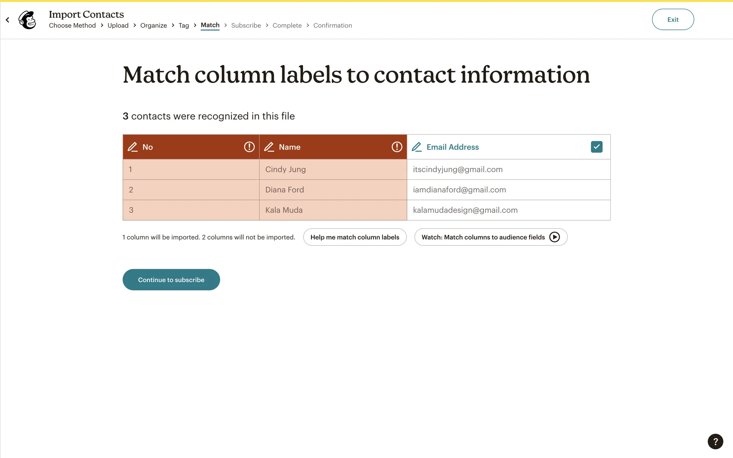Click the pencil icon beside Email Address
Screen dimensions: 733x458
[x=417, y=147]
